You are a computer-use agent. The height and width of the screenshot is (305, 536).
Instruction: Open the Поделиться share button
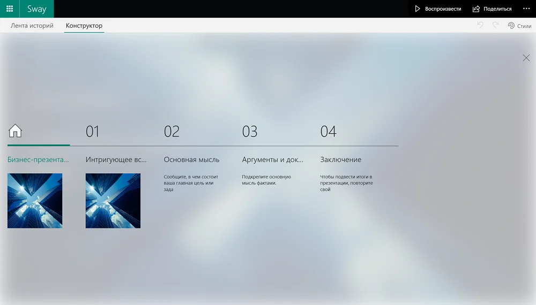492,9
